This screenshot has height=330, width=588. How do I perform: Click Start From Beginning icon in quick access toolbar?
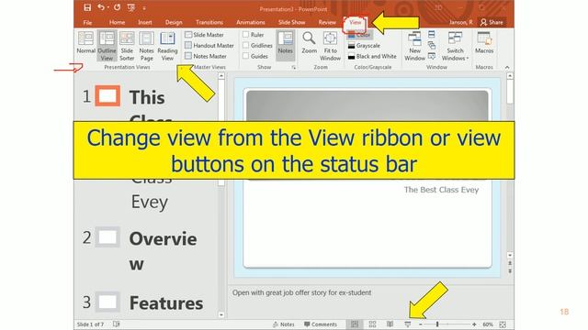pos(131,7)
